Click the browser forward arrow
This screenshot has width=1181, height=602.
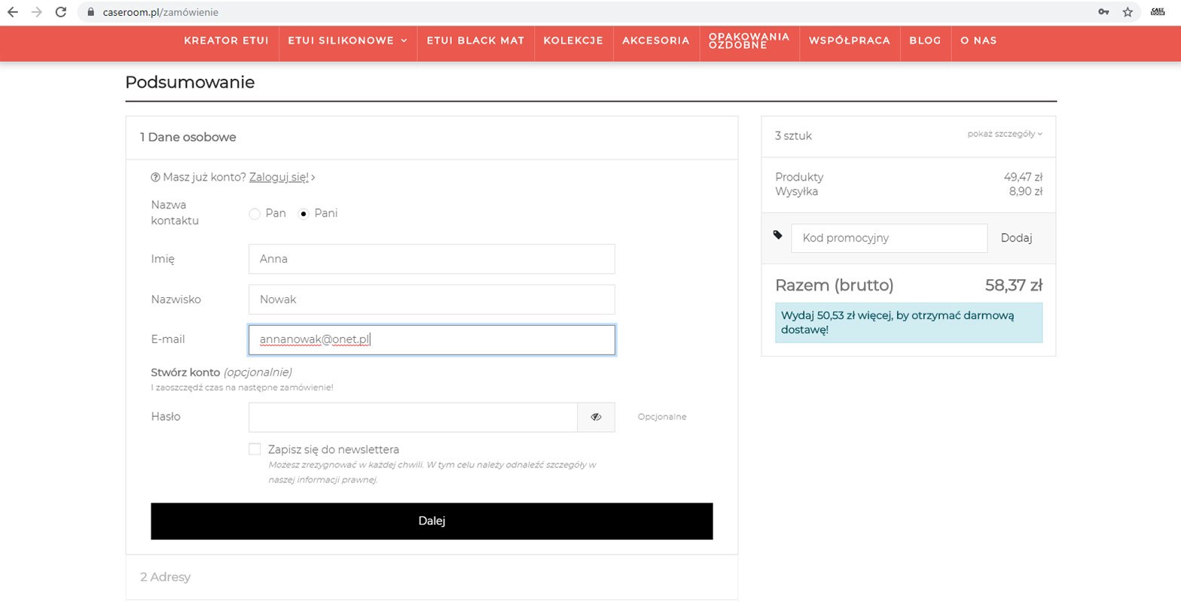tap(37, 12)
